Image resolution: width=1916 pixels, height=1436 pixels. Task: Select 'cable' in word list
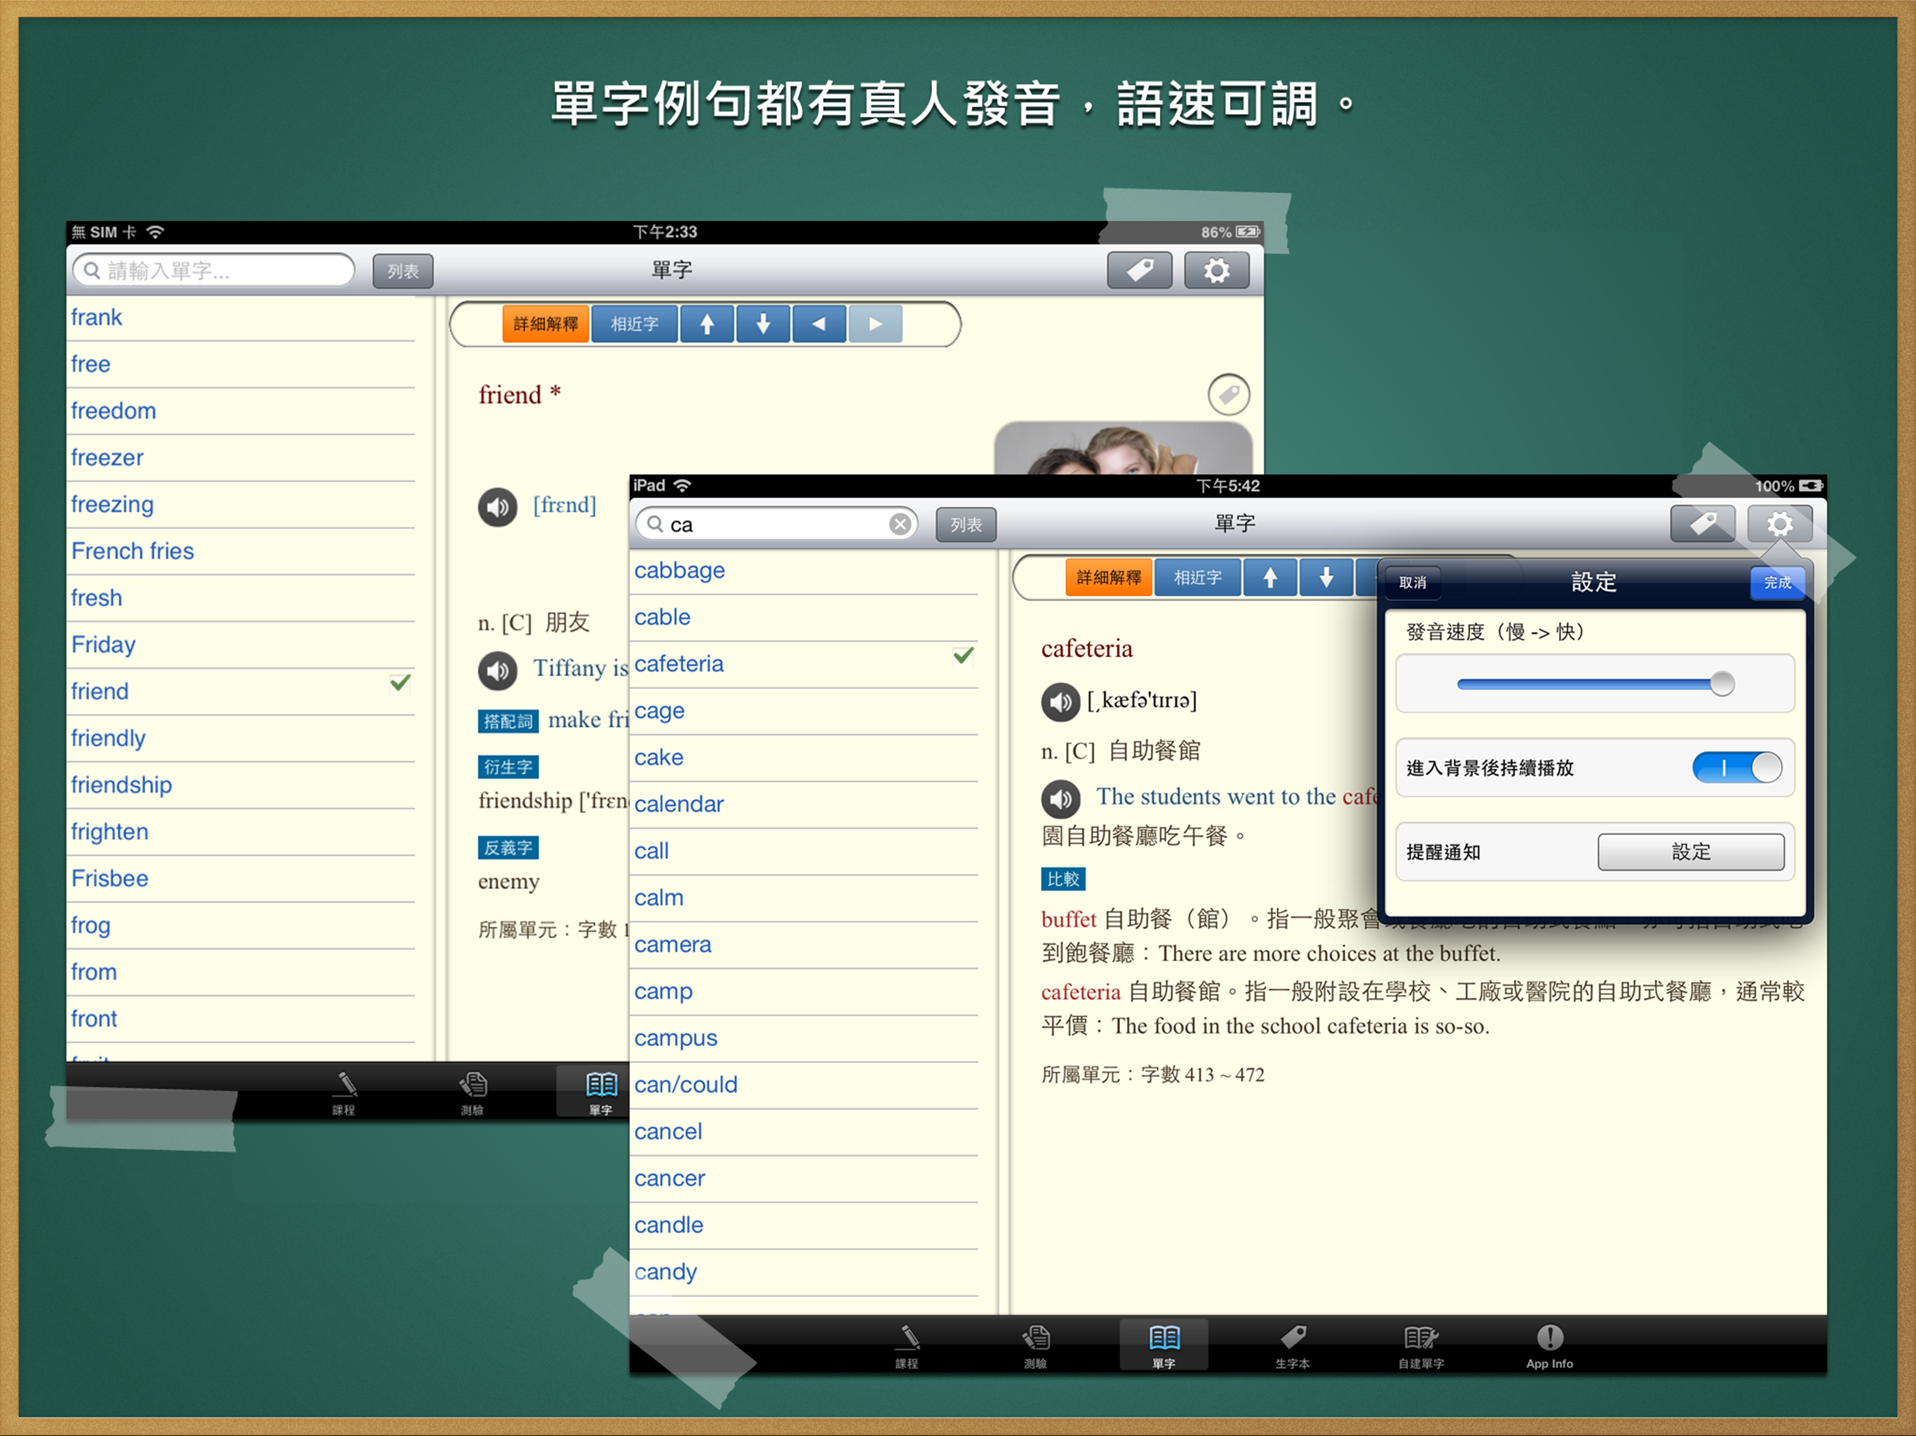point(804,618)
